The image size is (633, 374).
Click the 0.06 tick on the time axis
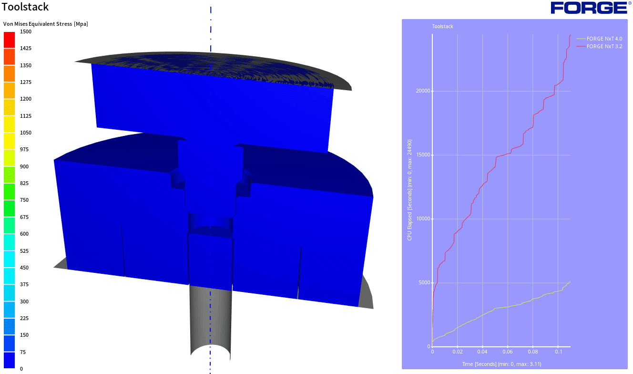point(508,352)
